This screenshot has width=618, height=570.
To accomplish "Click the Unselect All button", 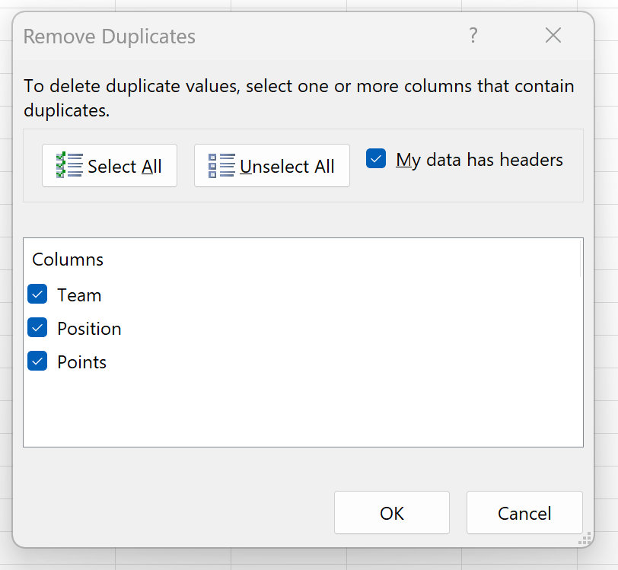I will tap(272, 166).
